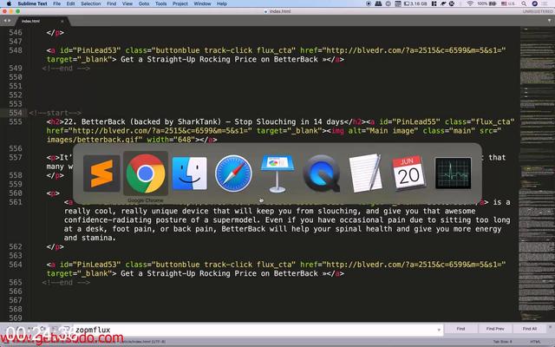
Task: Open the Goto menu
Action: [144, 3]
